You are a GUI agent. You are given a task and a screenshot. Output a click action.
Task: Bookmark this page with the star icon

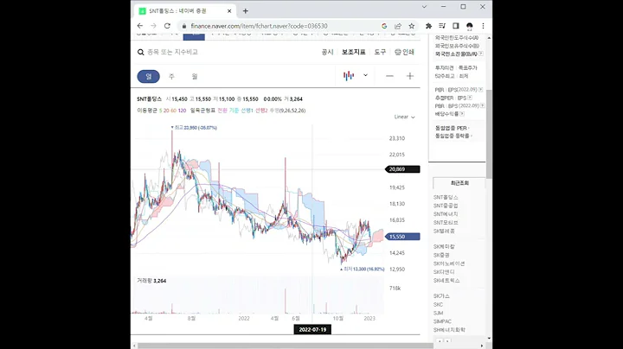pos(412,26)
